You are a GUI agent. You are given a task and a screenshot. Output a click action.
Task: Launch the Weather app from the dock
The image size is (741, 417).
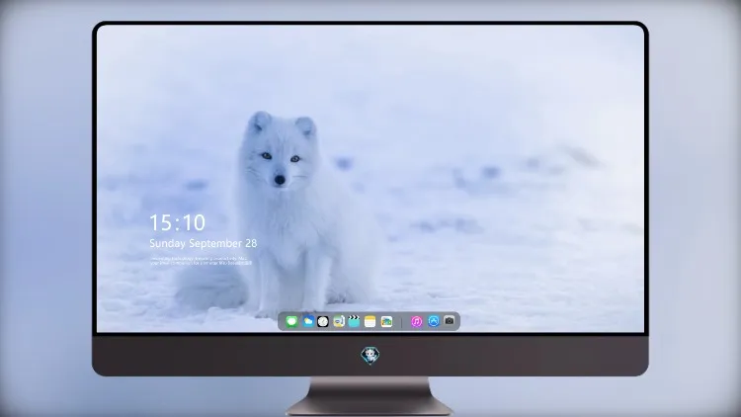pos(308,321)
